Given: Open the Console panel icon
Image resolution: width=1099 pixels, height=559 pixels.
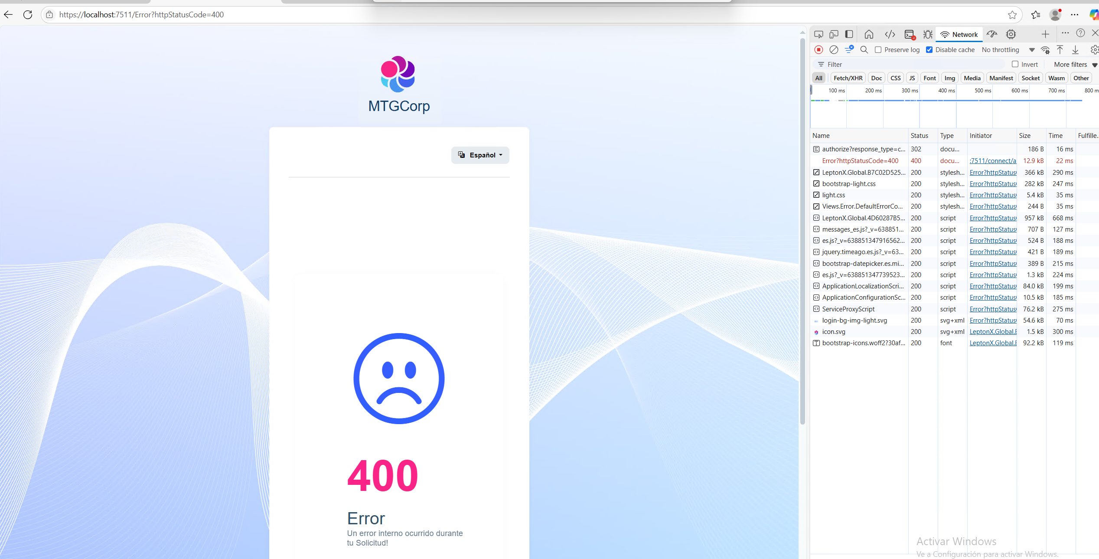Looking at the screenshot, I should coord(910,34).
